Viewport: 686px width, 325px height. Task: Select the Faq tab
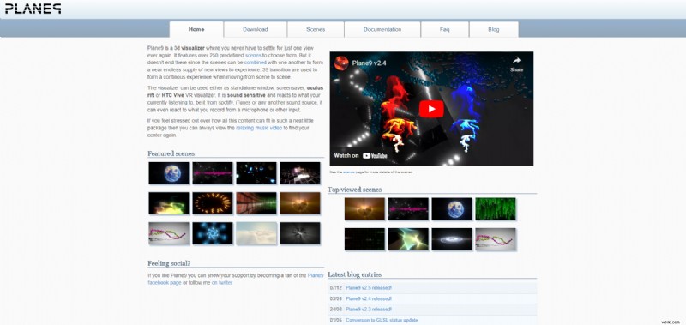(444, 29)
